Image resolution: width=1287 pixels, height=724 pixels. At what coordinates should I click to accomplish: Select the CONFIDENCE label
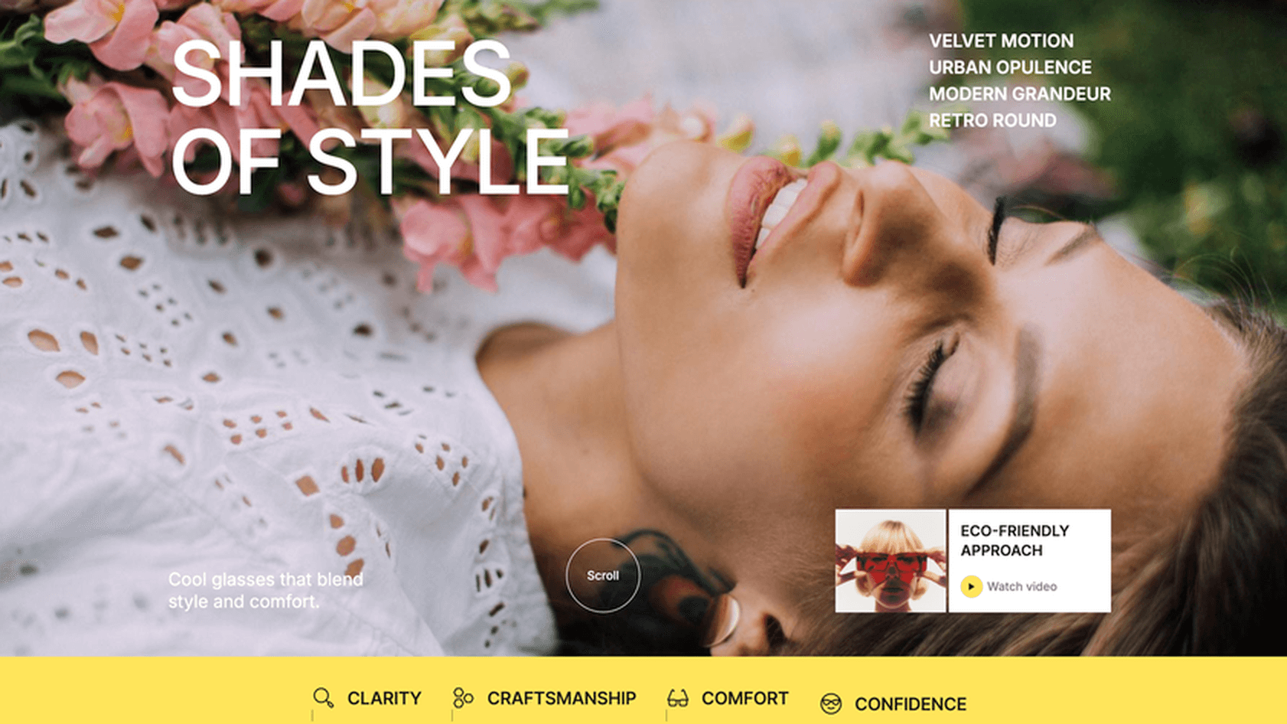(911, 703)
